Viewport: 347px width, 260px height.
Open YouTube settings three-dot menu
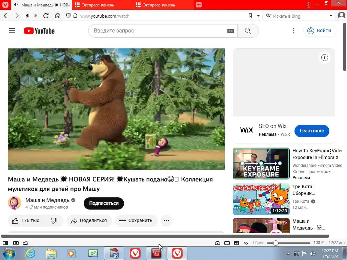294,31
